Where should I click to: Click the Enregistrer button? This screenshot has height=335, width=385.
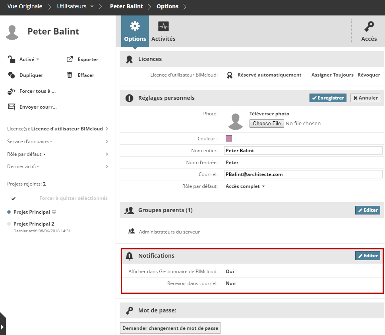pyautogui.click(x=328, y=98)
